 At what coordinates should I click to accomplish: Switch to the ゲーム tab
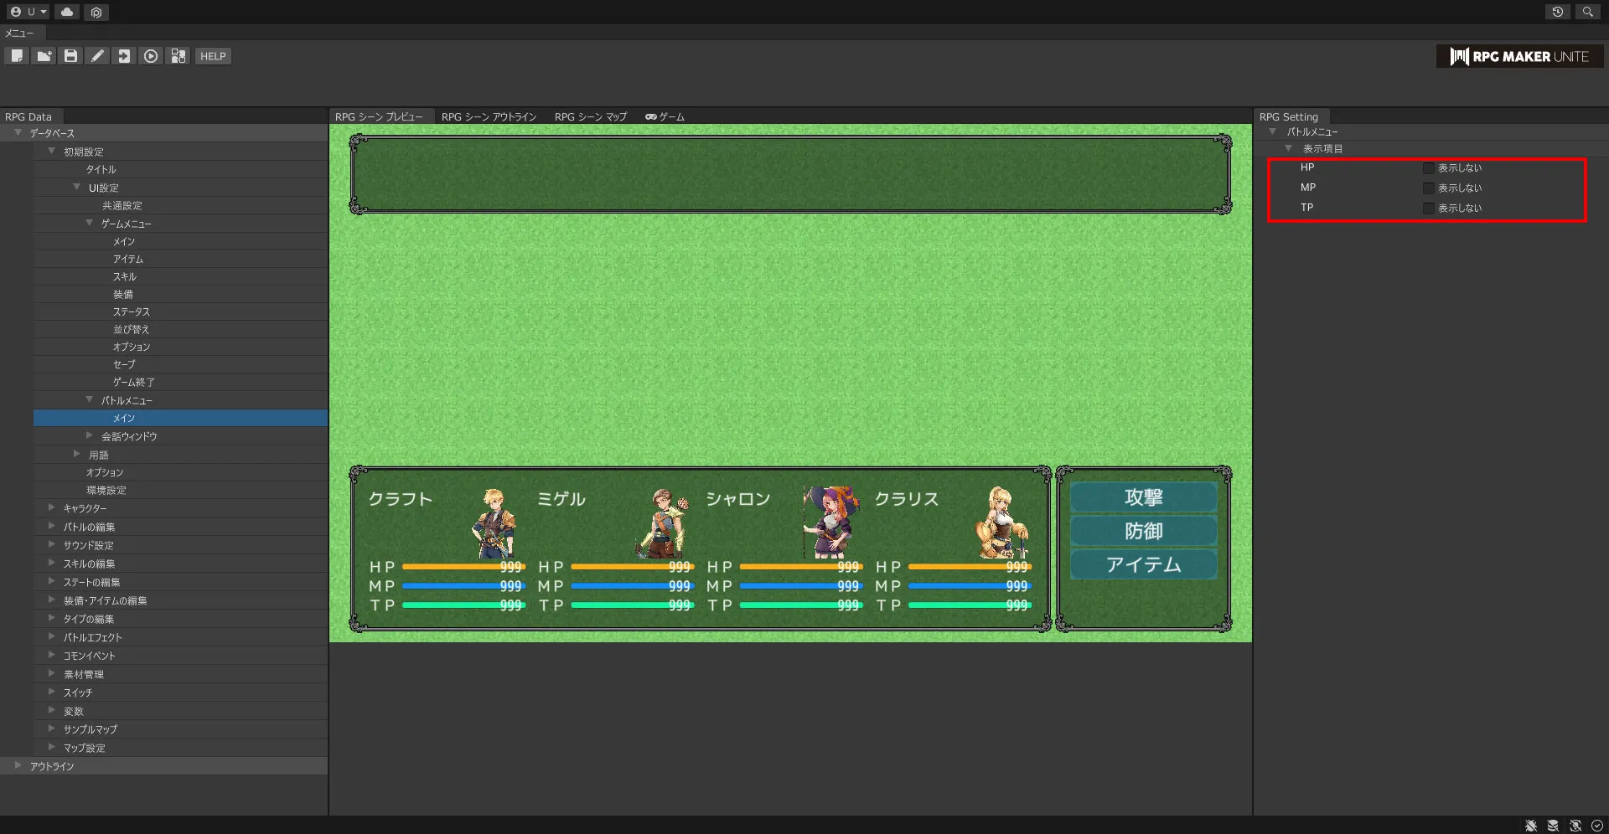pyautogui.click(x=665, y=116)
